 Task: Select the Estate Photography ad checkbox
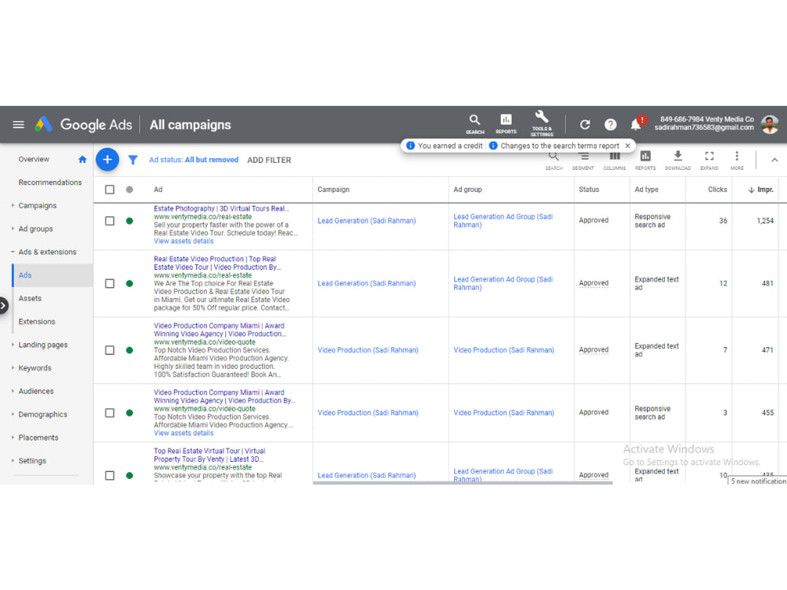109,221
